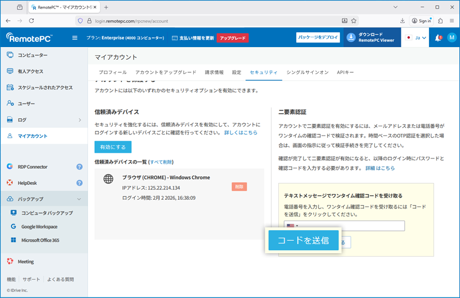Click the browser address bar URL
Screen dimensions: 460x298
[x=132, y=21]
